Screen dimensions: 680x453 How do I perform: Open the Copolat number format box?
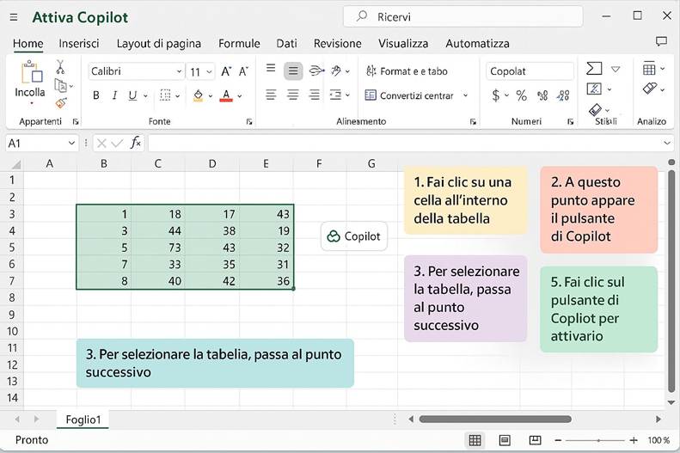coord(530,71)
